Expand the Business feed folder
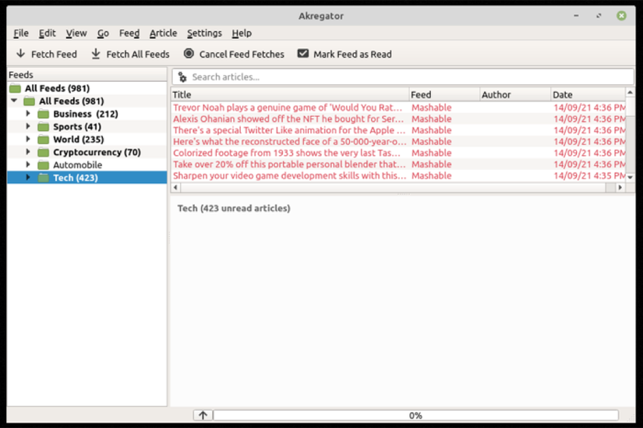Image resolution: width=643 pixels, height=428 pixels. 28,113
